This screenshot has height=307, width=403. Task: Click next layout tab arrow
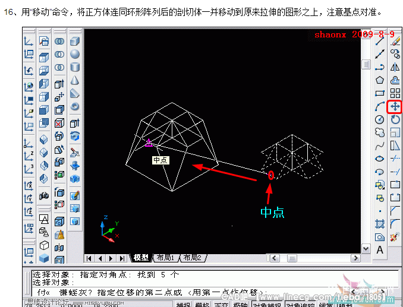(111, 258)
